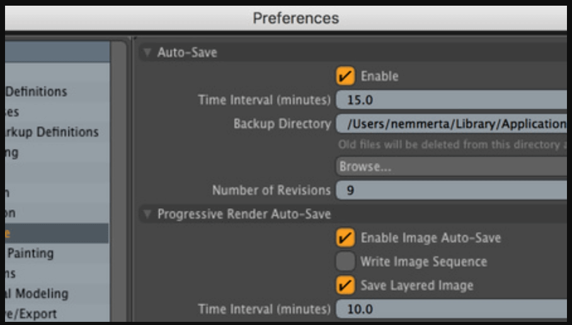Click the Time Interval field showing 10.0
Image resolution: width=572 pixels, height=325 pixels.
click(x=450, y=309)
